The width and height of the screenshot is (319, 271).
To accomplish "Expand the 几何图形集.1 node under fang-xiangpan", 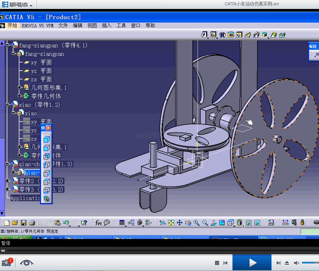I will (x=20, y=87).
